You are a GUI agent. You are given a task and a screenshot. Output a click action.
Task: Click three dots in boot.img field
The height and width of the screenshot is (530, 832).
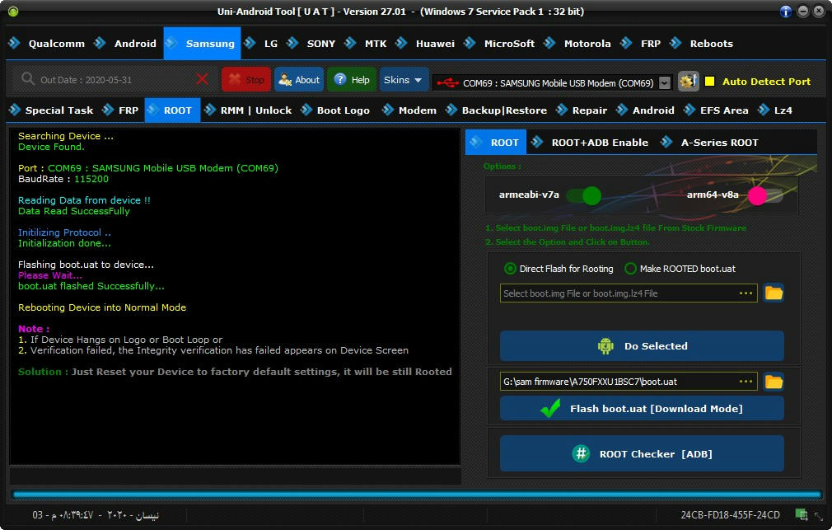746,293
